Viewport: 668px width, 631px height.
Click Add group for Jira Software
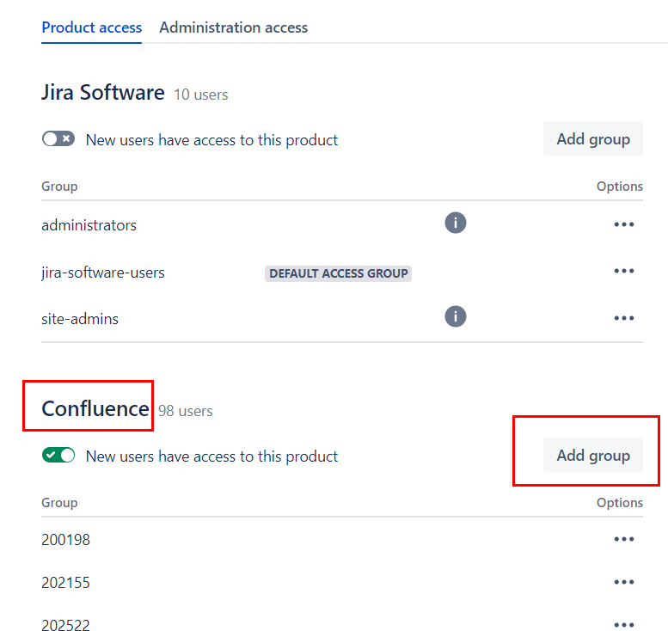click(x=593, y=139)
